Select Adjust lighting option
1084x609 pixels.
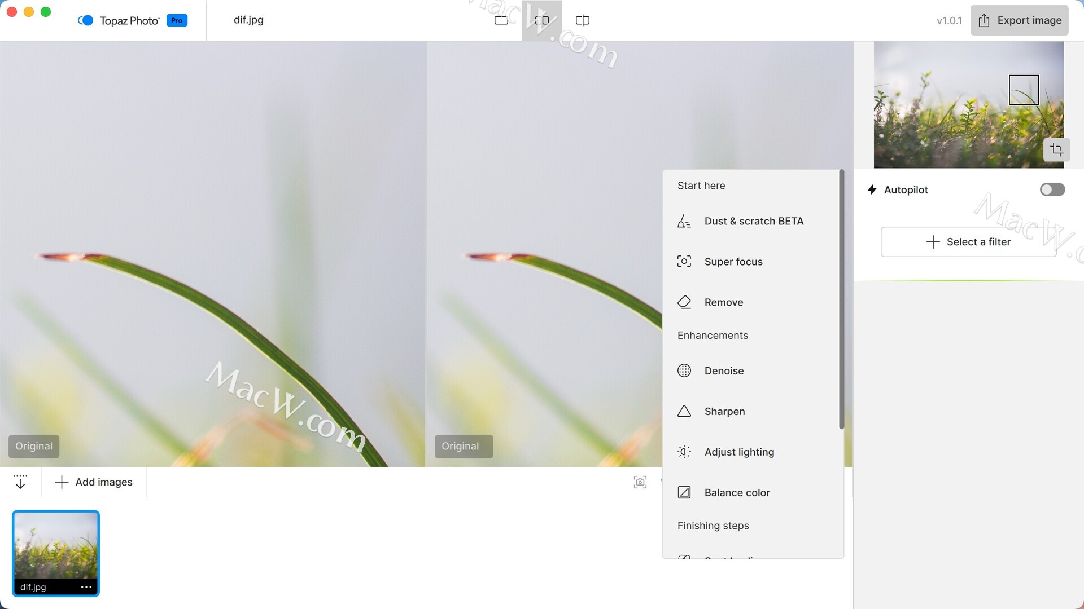(x=738, y=452)
